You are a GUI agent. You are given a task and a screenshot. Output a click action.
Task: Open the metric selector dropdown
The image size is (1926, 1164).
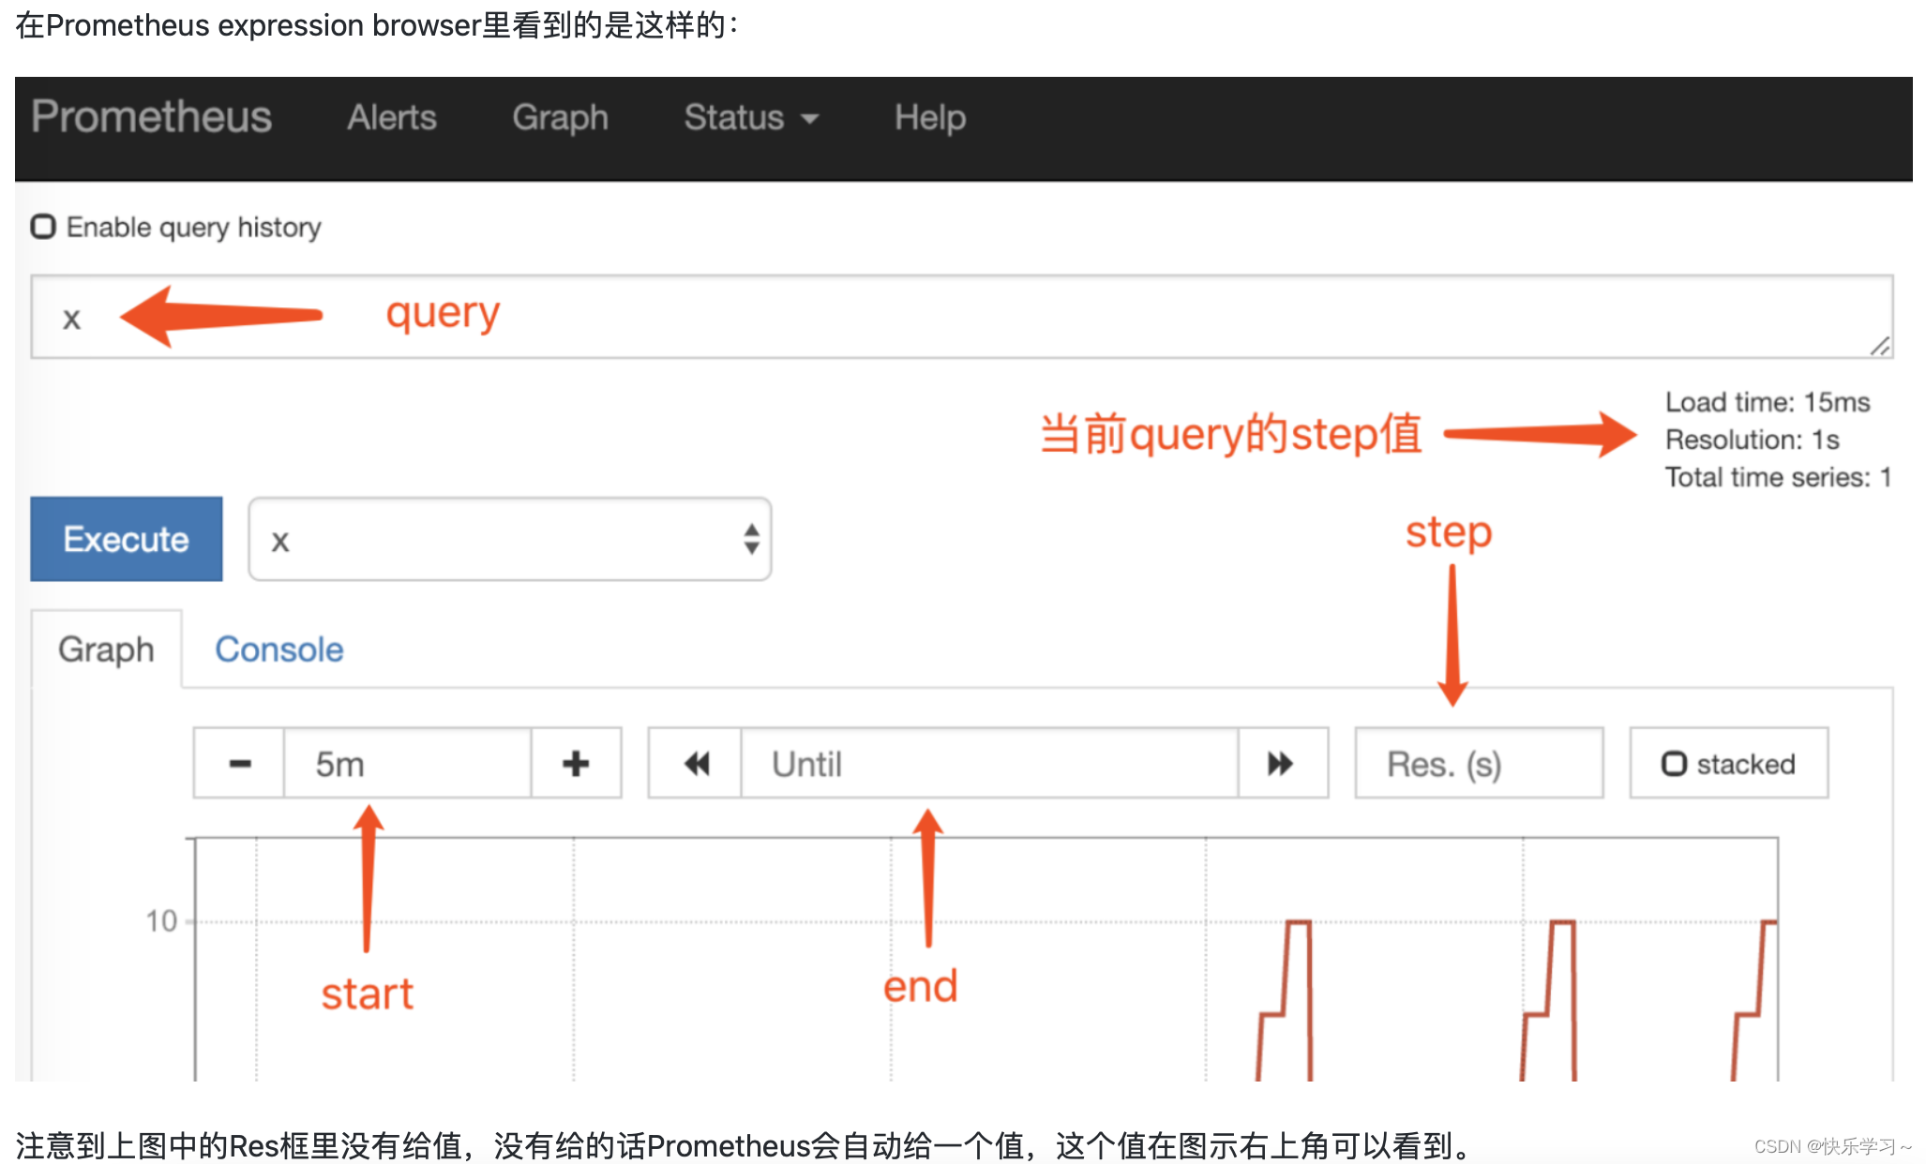(509, 540)
